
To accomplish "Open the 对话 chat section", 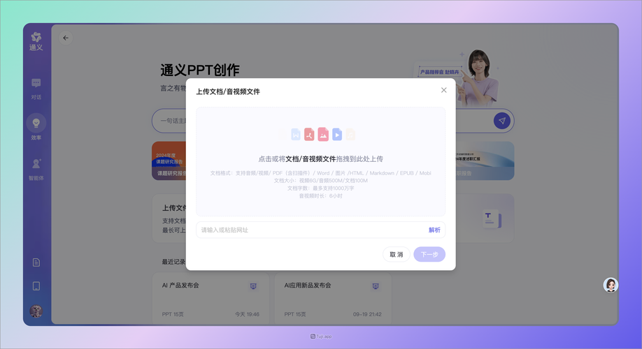I will pos(36,89).
